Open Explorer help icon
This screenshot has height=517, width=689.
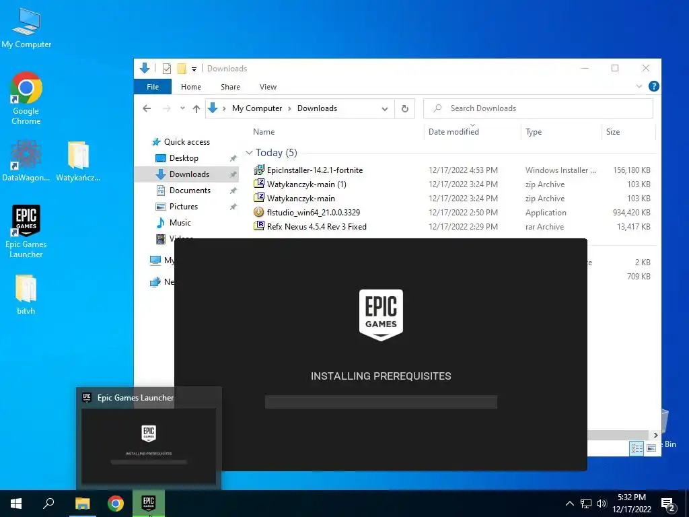point(653,86)
